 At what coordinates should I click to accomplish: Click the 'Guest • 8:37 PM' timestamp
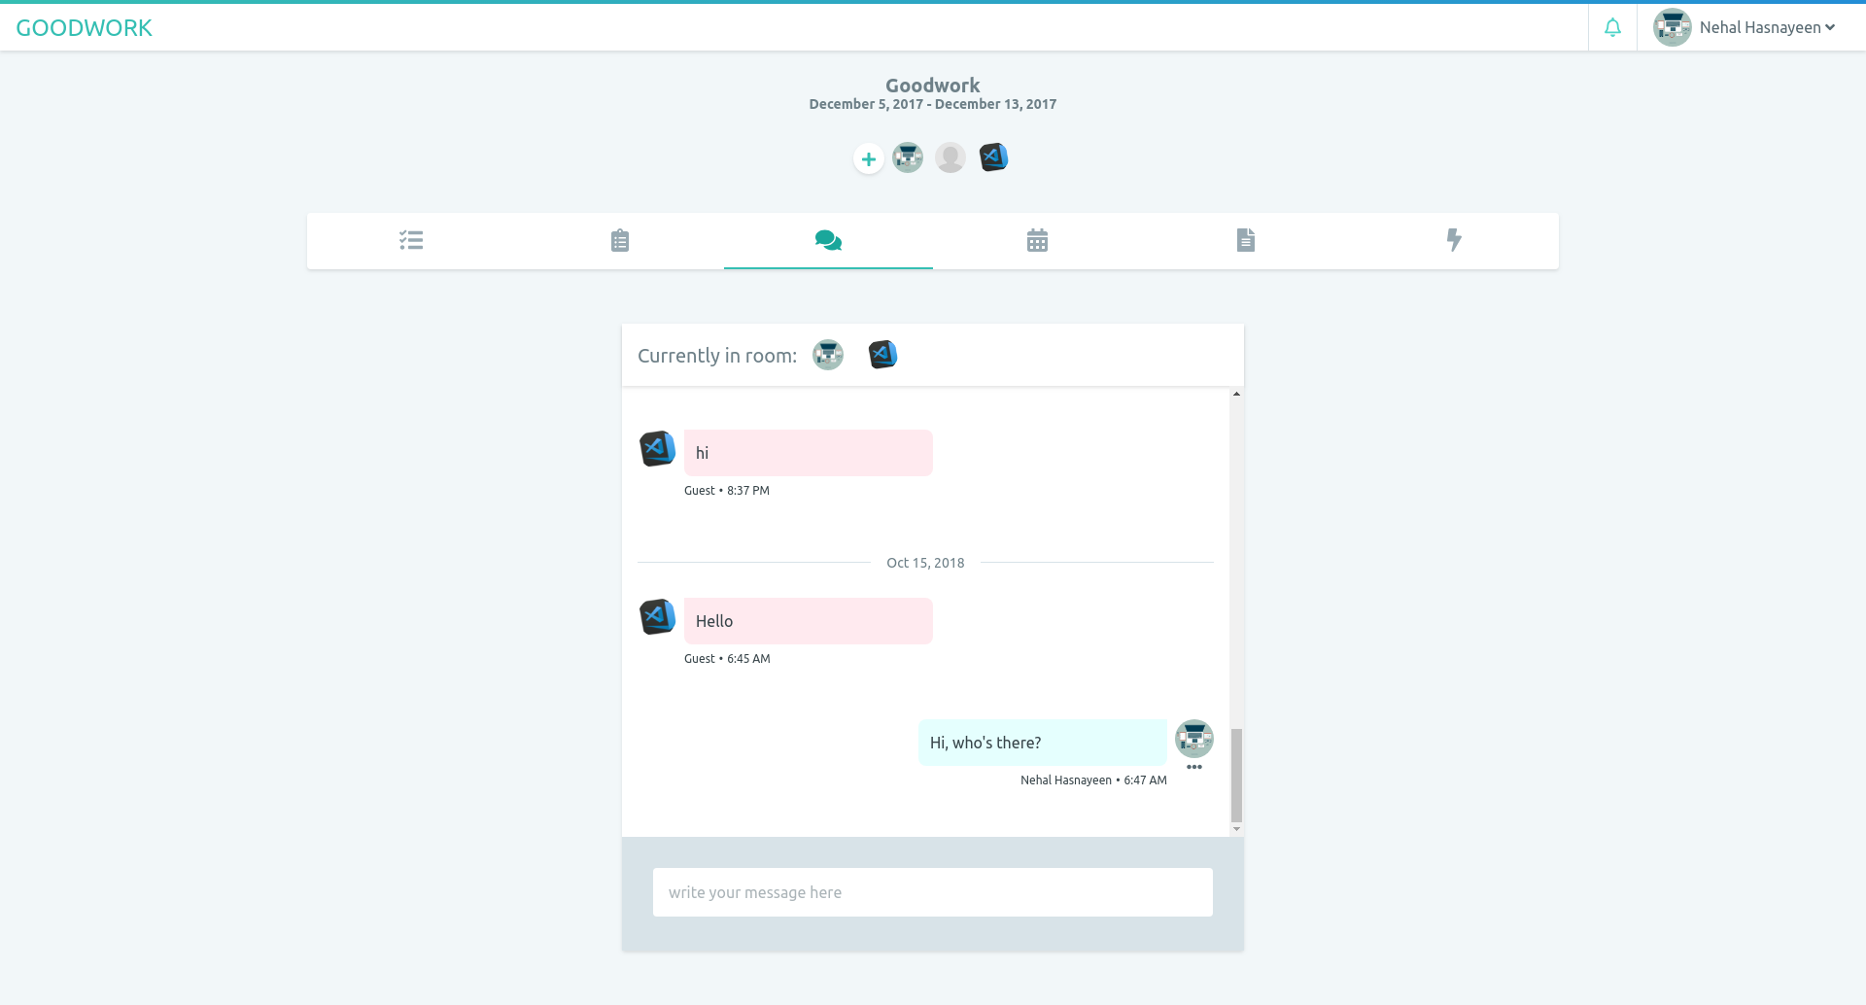point(727,491)
